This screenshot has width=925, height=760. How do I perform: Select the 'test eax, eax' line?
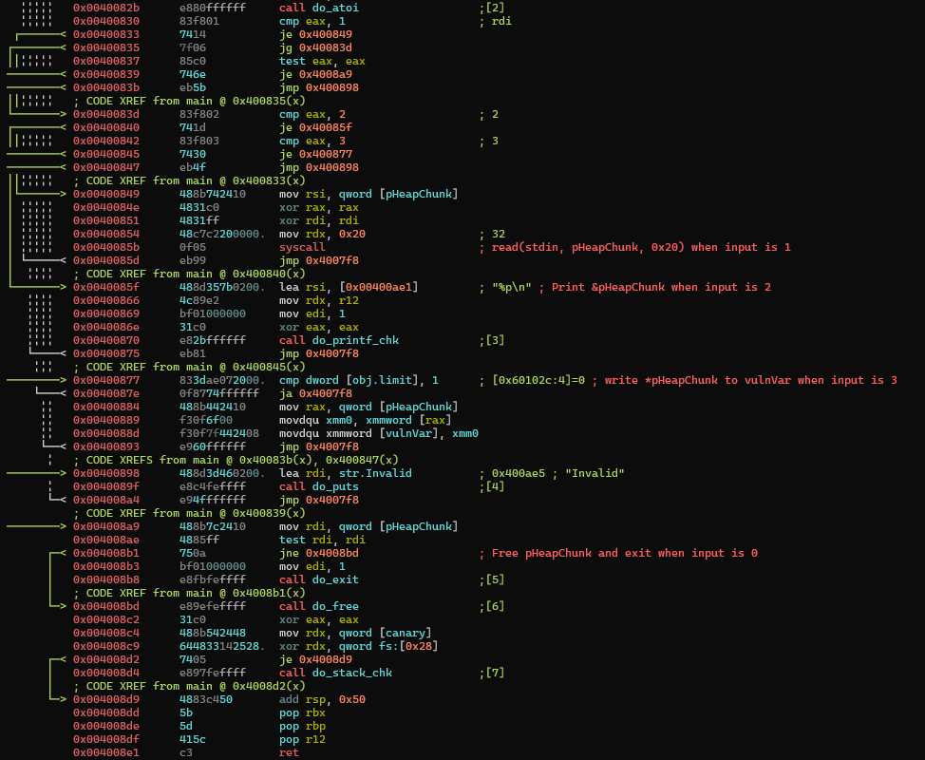coord(322,62)
